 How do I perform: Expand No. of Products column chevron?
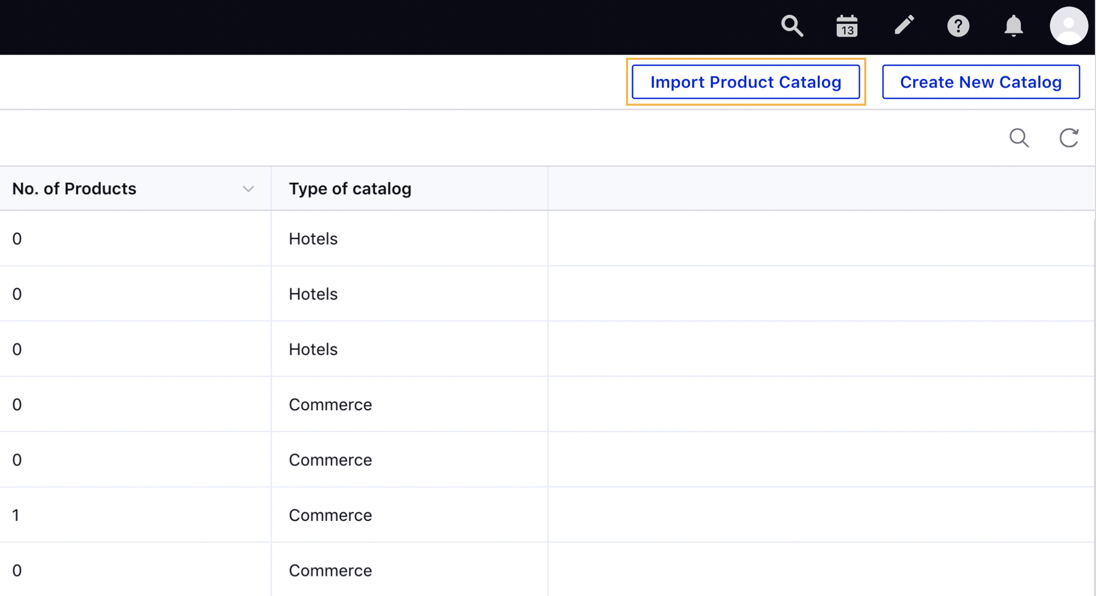248,189
